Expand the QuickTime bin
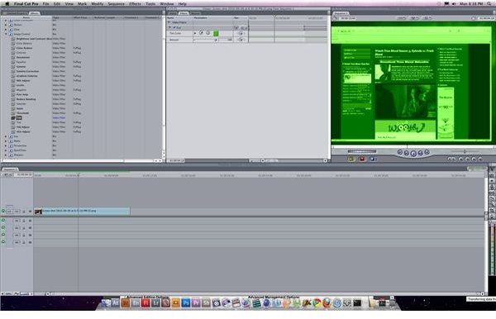The image size is (496, 319). [x=6, y=150]
